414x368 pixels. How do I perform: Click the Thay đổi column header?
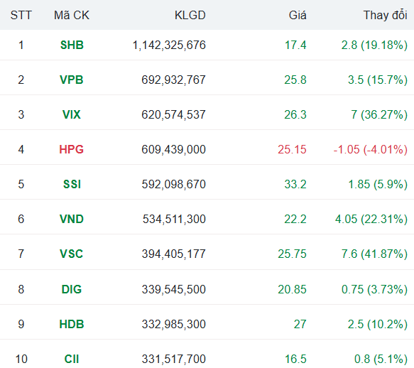tap(385, 16)
